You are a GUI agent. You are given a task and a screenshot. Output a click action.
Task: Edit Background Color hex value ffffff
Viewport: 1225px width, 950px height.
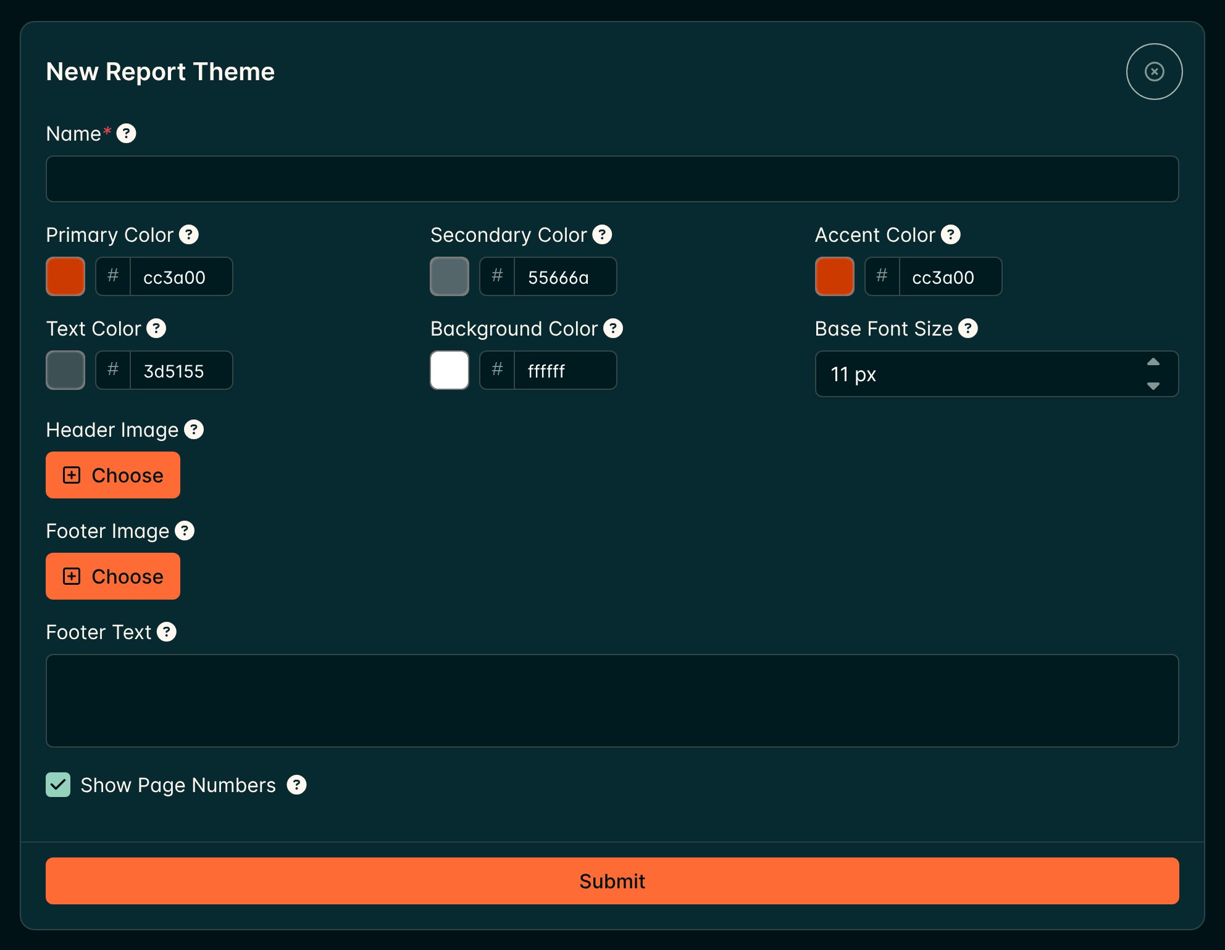pyautogui.click(x=565, y=371)
